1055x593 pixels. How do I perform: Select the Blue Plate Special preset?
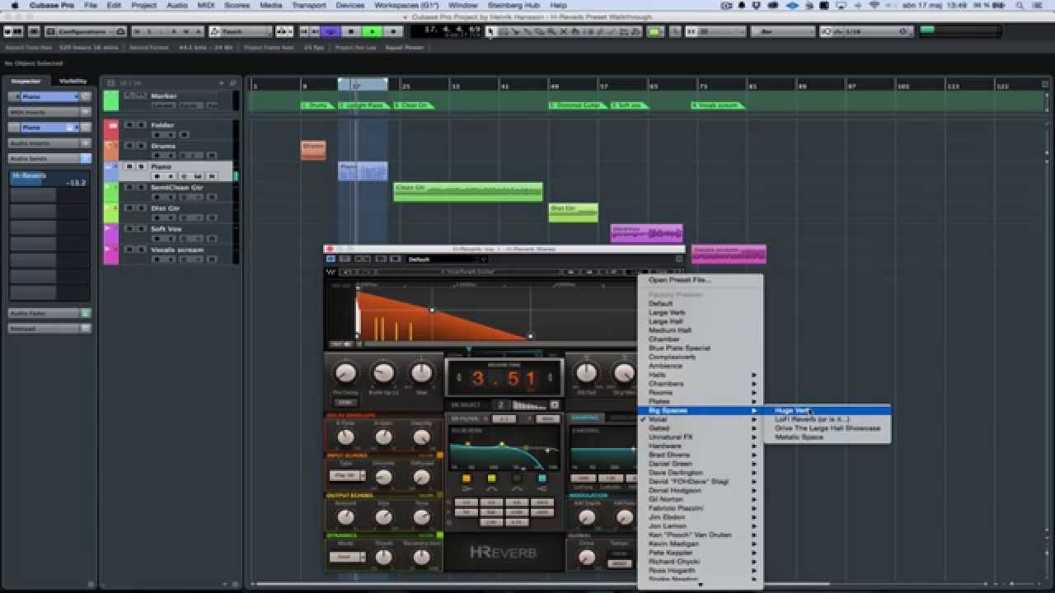(679, 348)
